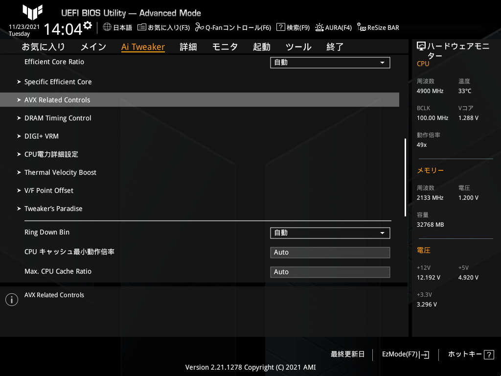The height and width of the screenshot is (376, 501).
Task: Open the 起動 tab
Action: pos(262,47)
